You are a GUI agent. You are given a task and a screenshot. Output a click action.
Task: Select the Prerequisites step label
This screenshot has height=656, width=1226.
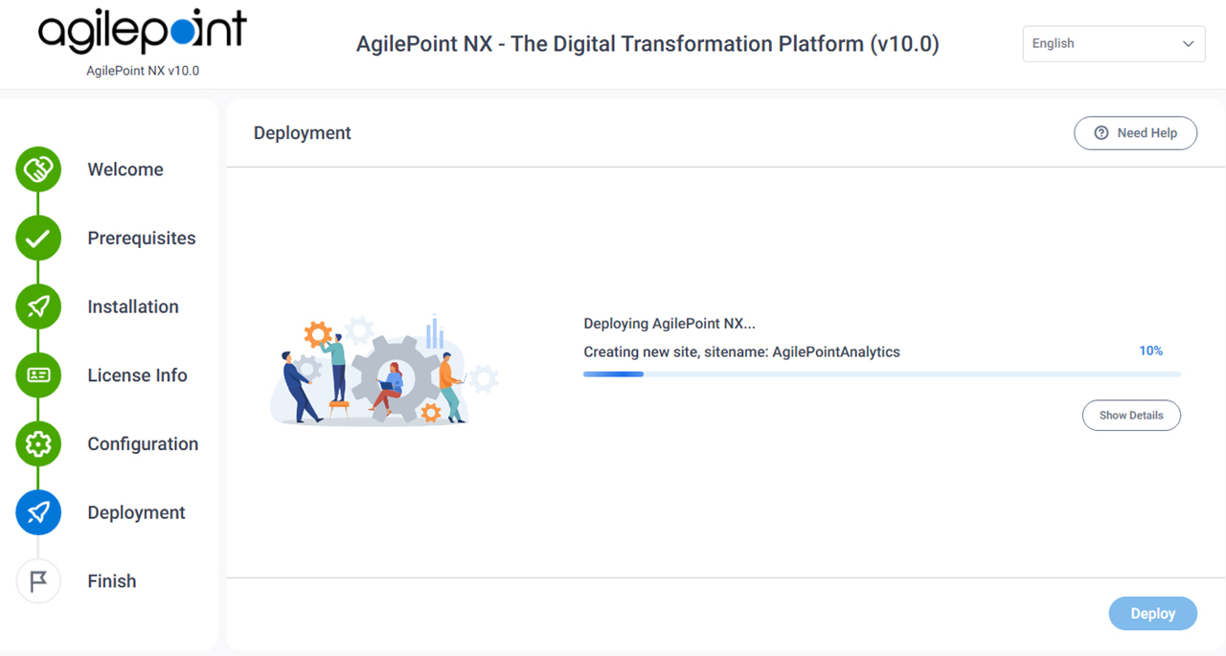pyautogui.click(x=142, y=238)
